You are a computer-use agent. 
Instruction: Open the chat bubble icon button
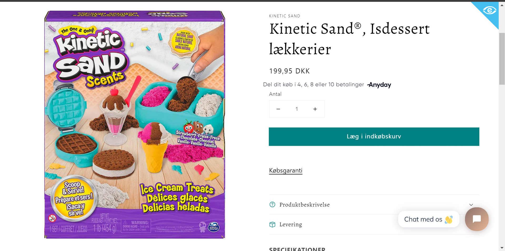click(x=477, y=219)
